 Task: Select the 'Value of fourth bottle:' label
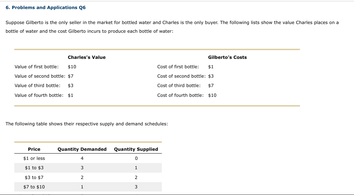[x=39, y=95]
